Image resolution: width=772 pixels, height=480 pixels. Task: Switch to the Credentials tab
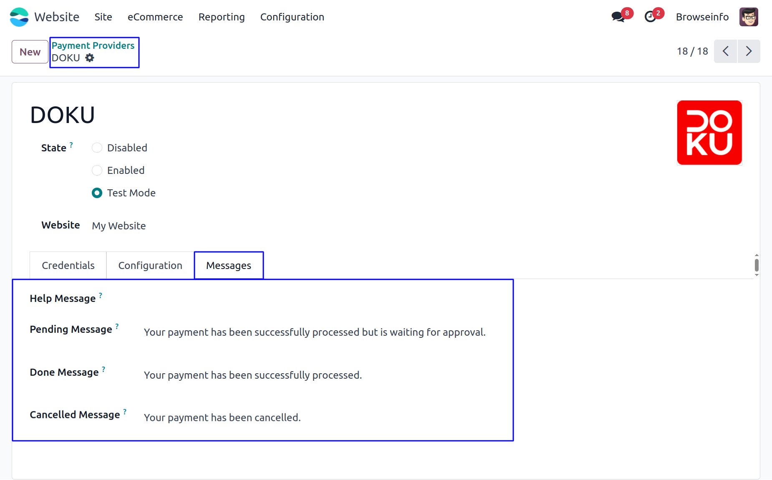(68, 265)
